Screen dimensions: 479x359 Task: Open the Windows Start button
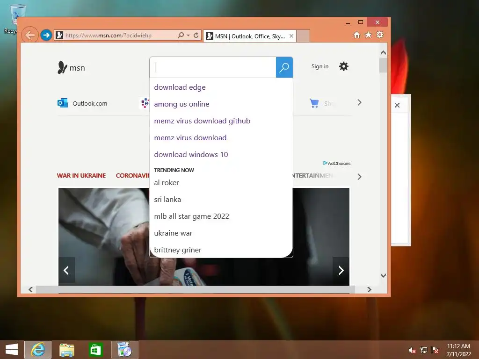coord(12,350)
